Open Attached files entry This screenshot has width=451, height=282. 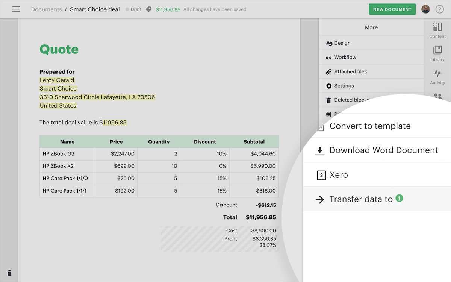(x=371, y=71)
